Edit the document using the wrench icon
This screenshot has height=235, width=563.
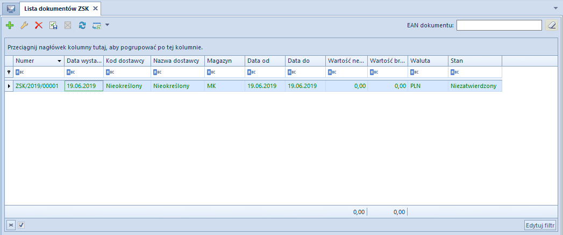tap(24, 25)
